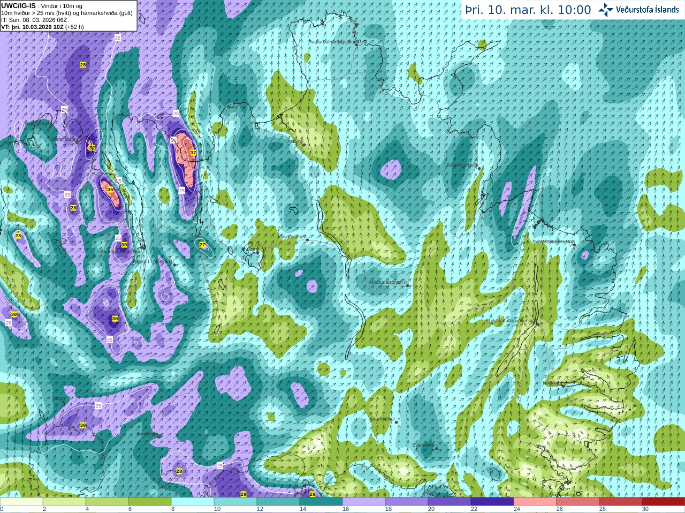
Task: Select the 0–2 m/s legend swatch
Action: pyautogui.click(x=21, y=502)
